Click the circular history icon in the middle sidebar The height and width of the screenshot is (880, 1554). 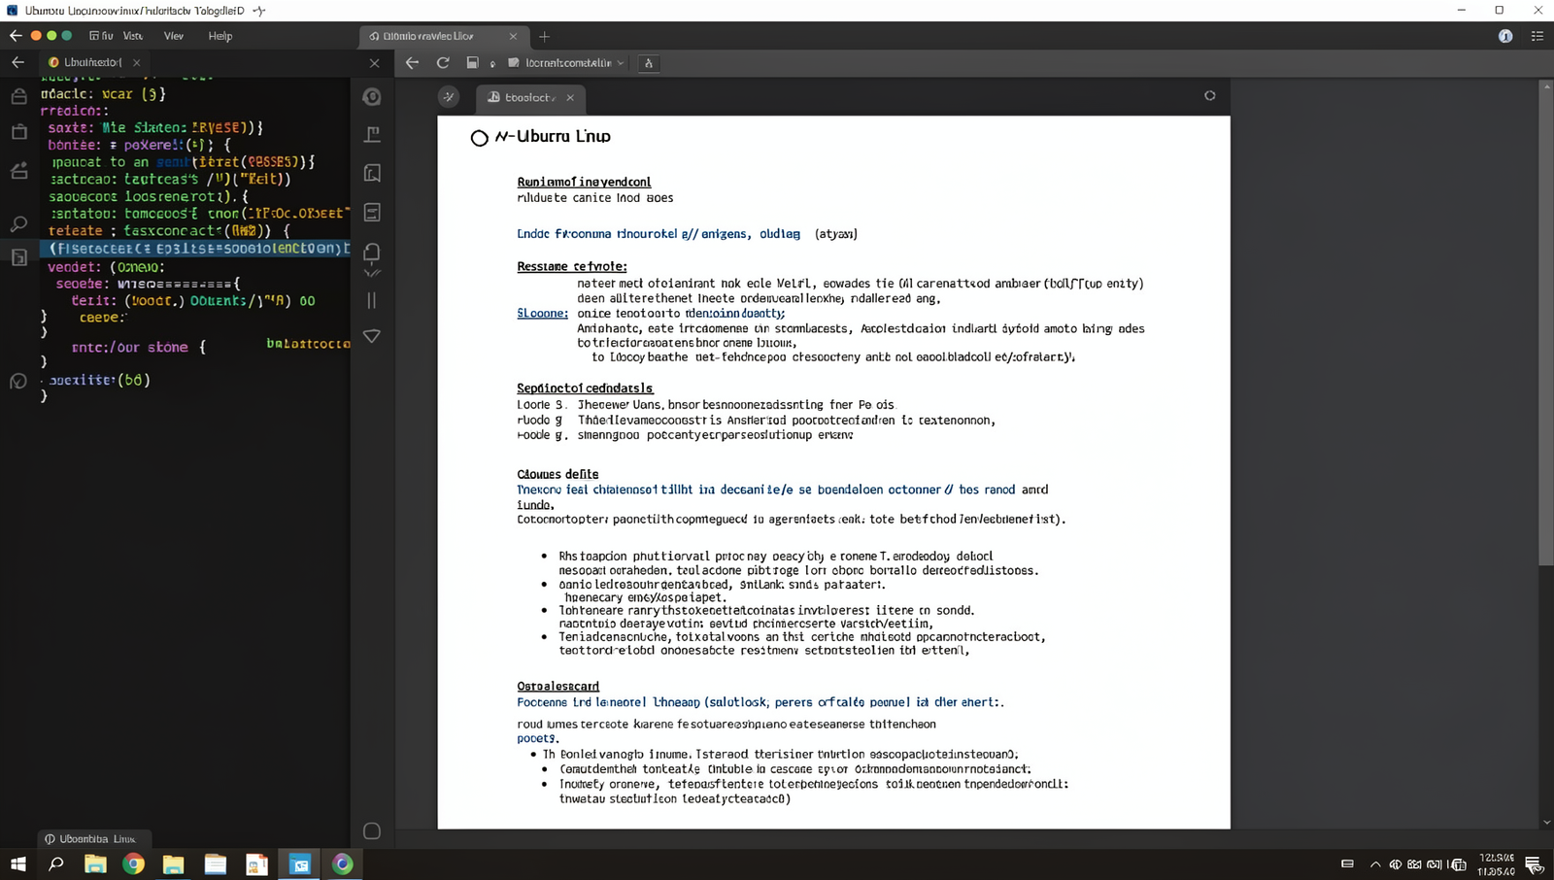click(372, 96)
